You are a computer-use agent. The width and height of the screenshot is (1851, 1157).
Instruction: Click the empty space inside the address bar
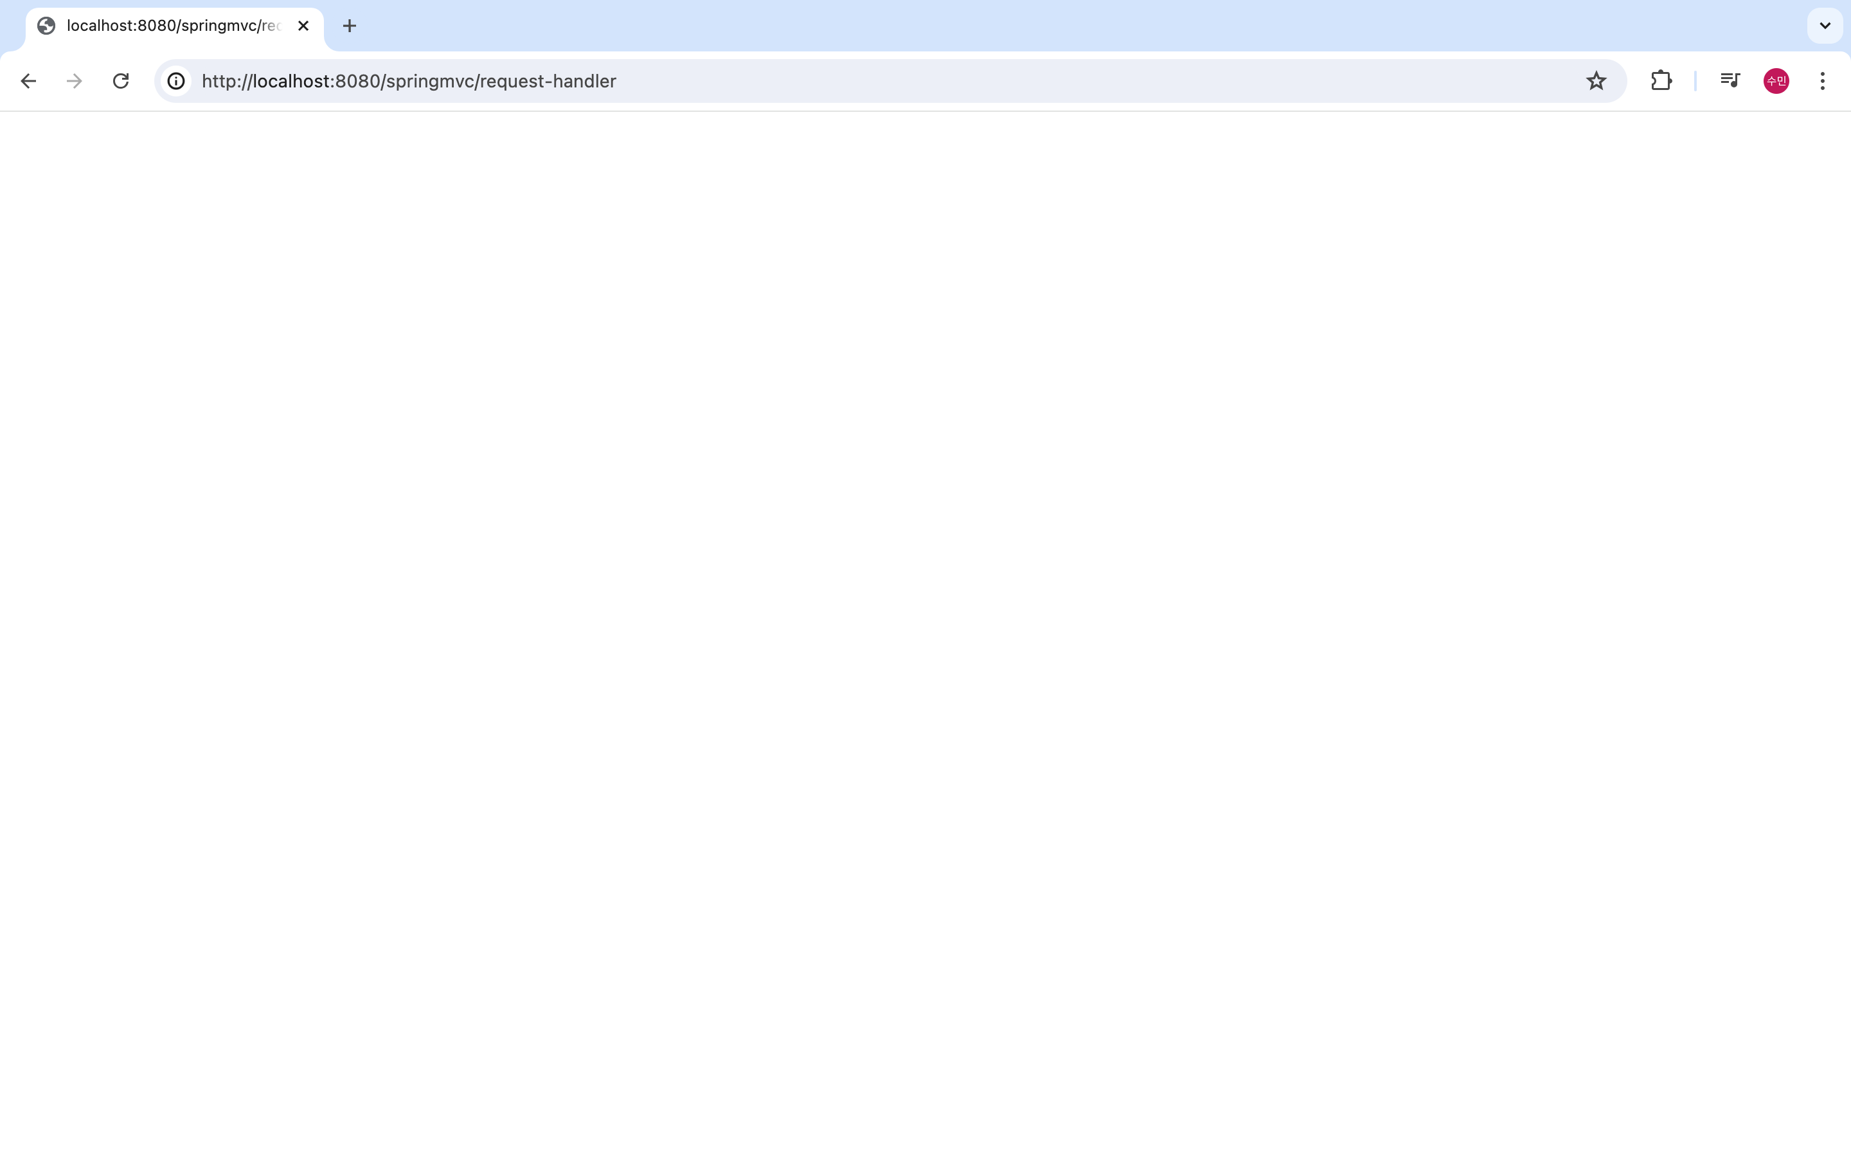coord(1071,81)
